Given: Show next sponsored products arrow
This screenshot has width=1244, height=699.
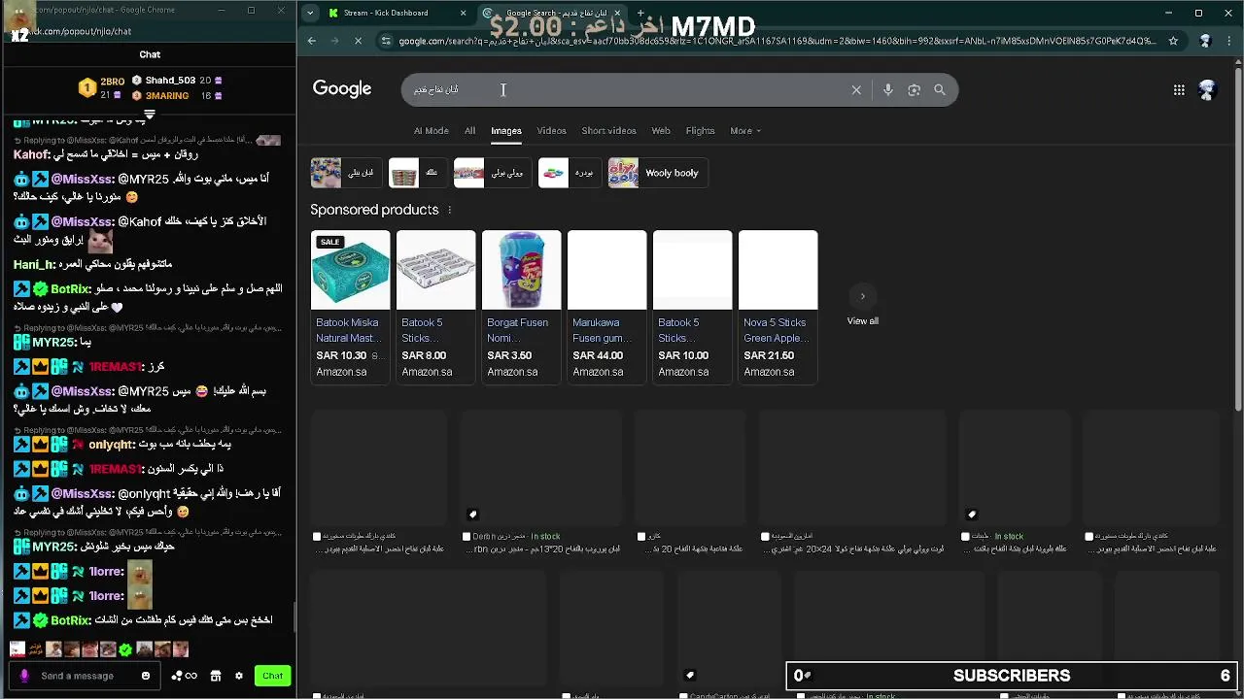Looking at the screenshot, I should coord(862,296).
